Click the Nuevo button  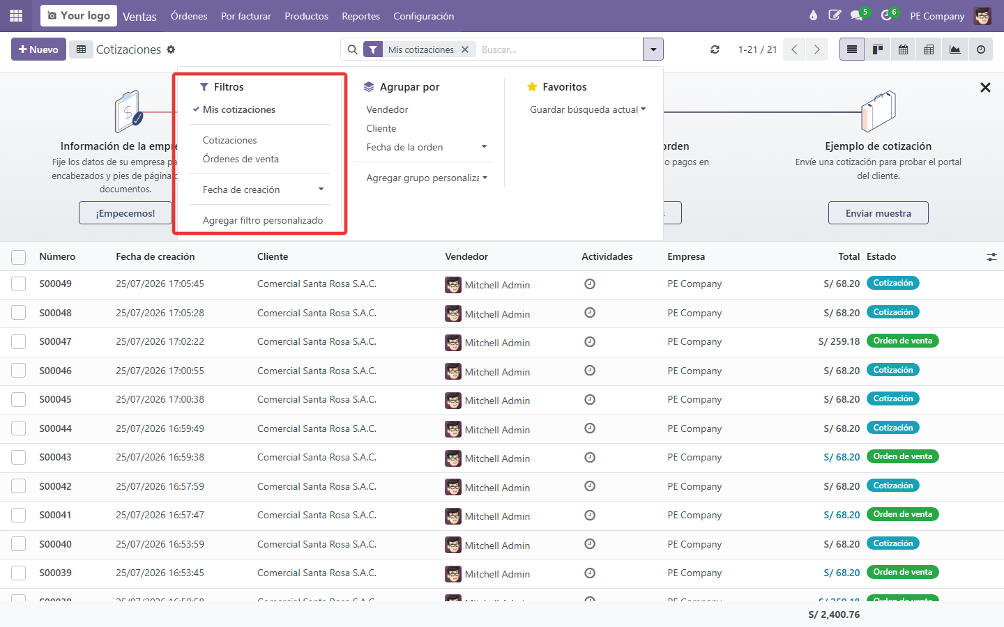38,49
